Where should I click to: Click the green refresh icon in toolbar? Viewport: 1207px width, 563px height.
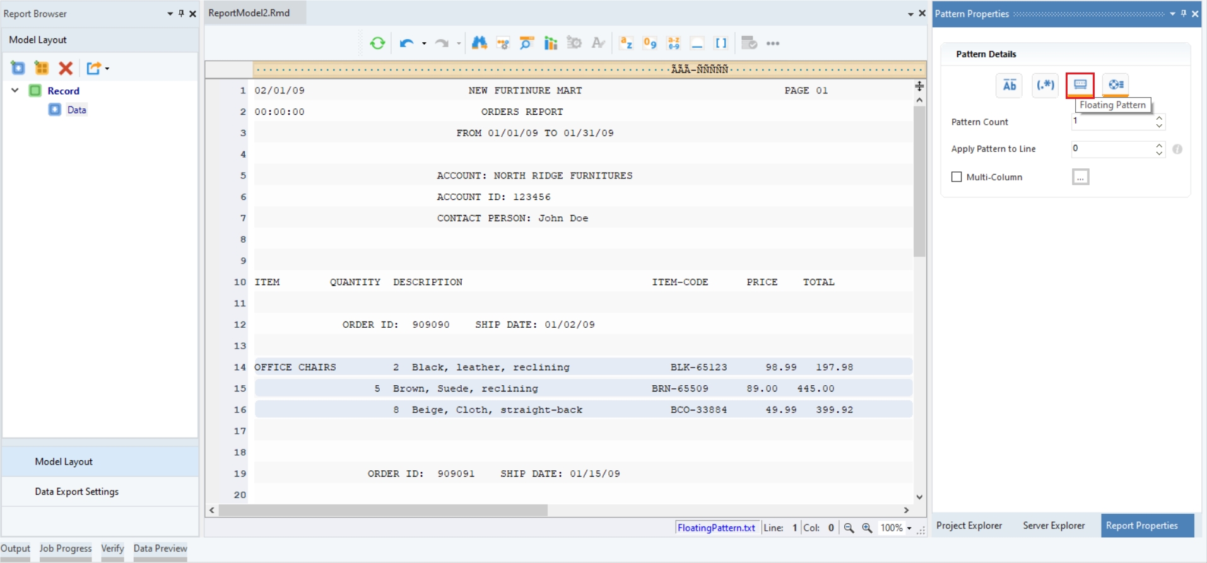coord(377,43)
